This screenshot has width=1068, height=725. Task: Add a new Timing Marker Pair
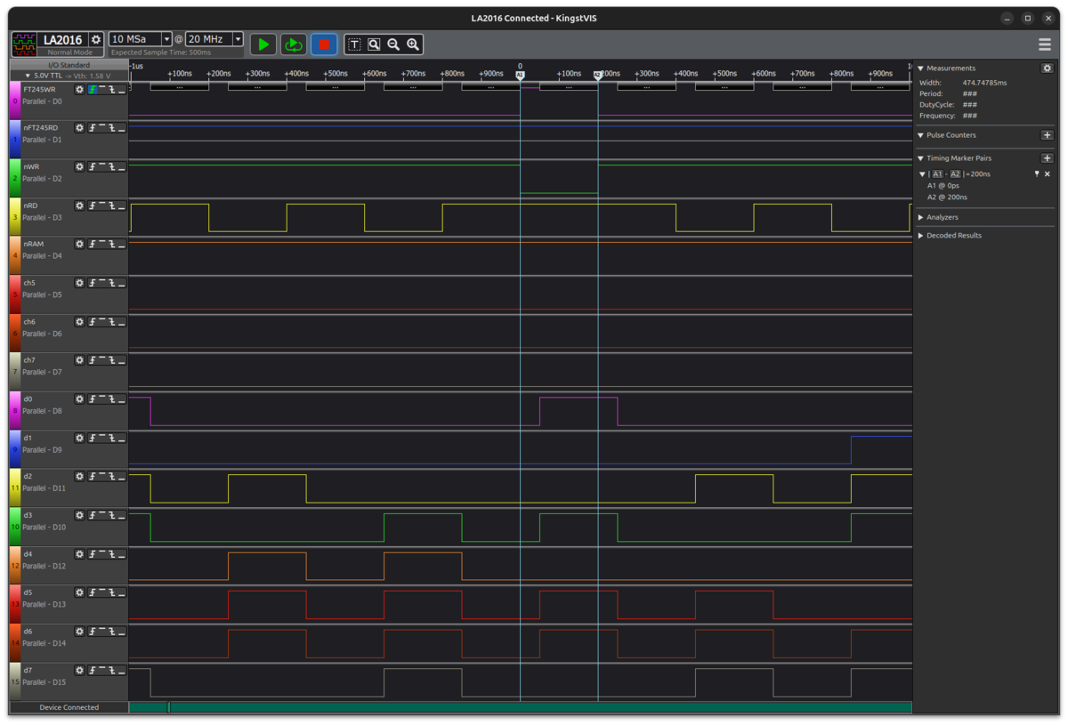[x=1047, y=158]
